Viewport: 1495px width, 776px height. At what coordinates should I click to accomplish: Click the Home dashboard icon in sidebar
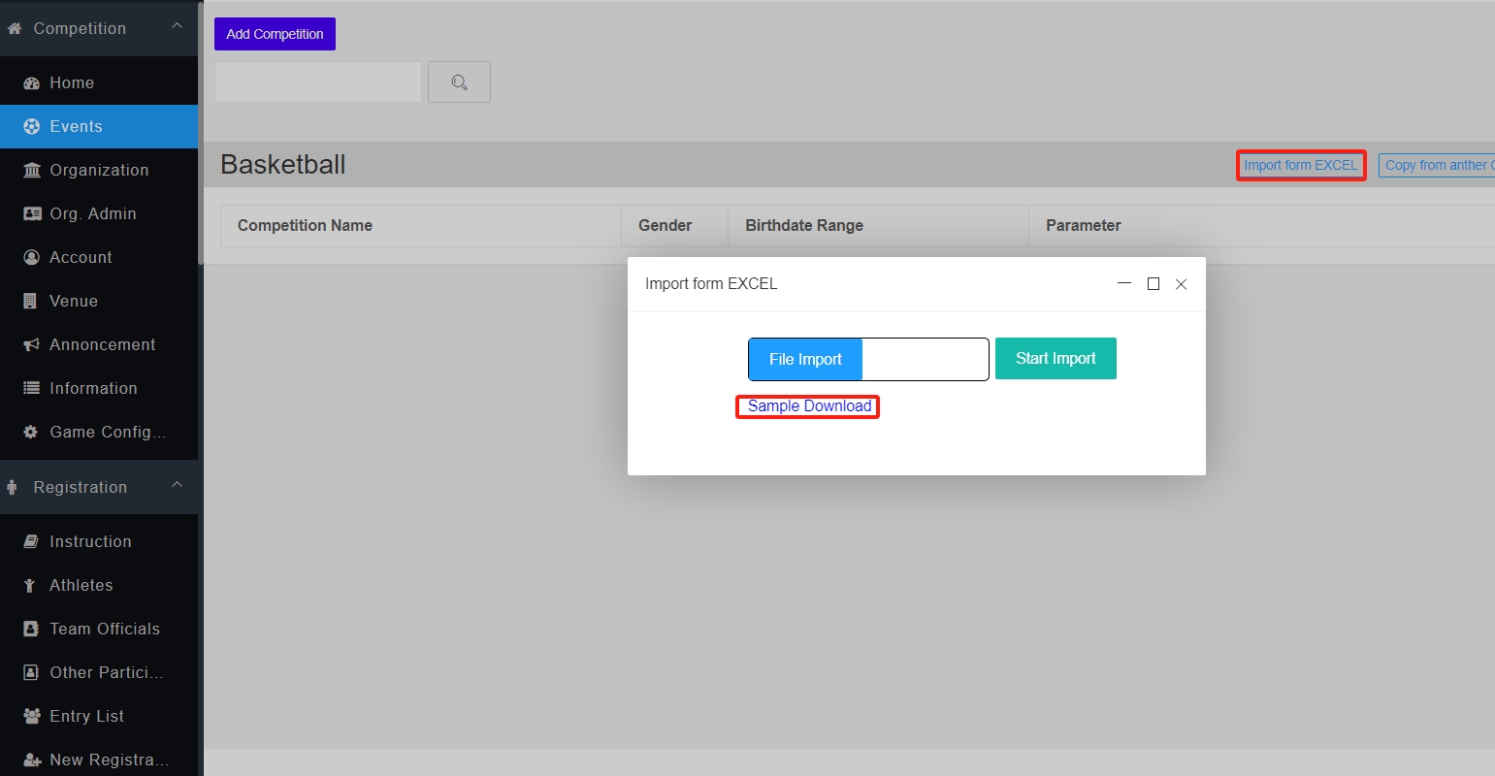tap(31, 83)
